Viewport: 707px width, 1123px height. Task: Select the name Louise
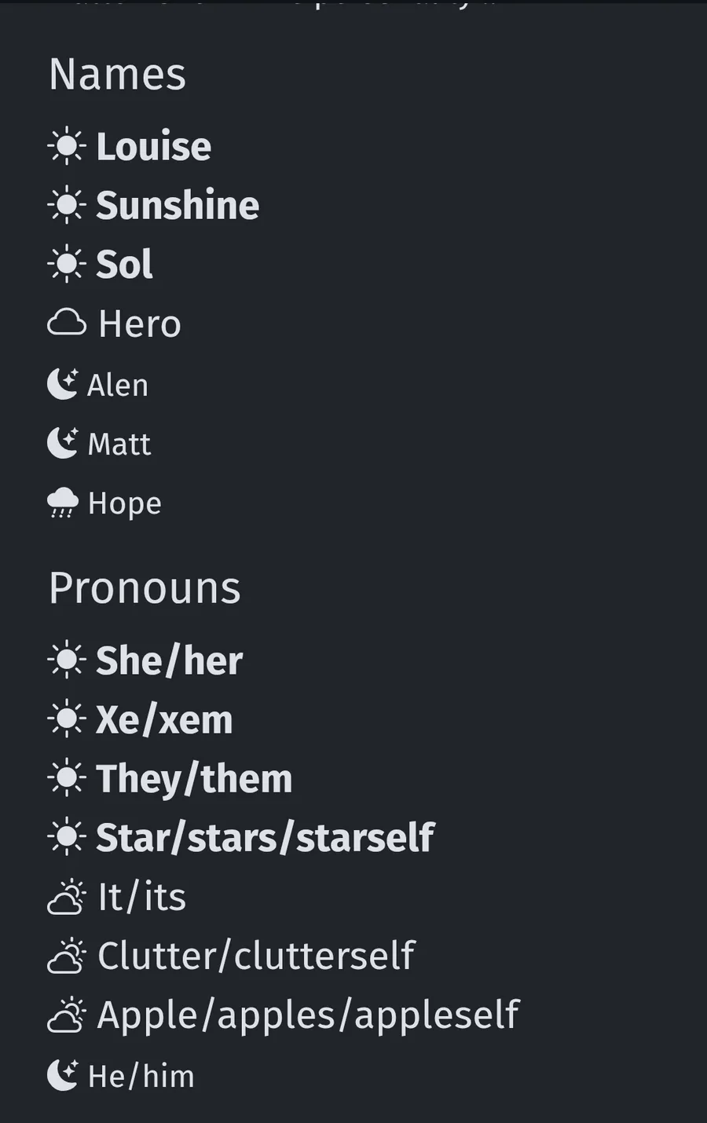pos(154,147)
